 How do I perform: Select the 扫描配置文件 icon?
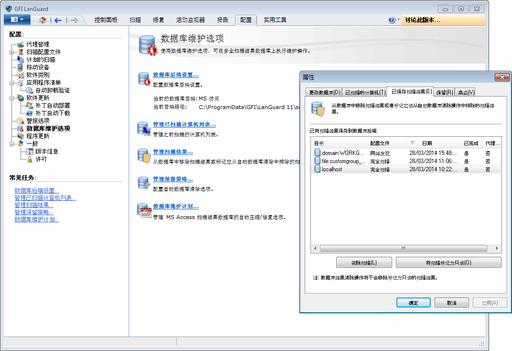[21, 52]
